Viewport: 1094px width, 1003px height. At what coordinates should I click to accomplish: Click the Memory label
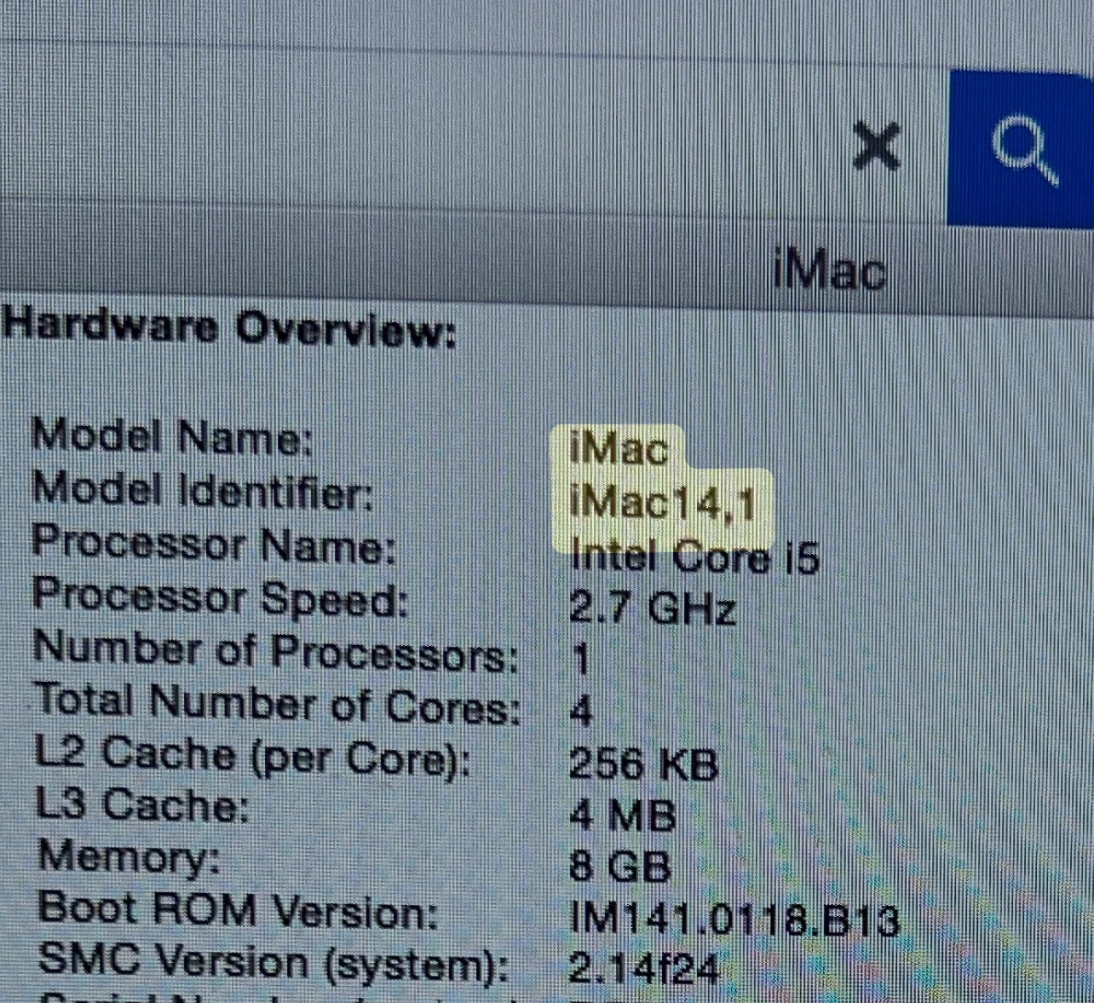[130, 858]
